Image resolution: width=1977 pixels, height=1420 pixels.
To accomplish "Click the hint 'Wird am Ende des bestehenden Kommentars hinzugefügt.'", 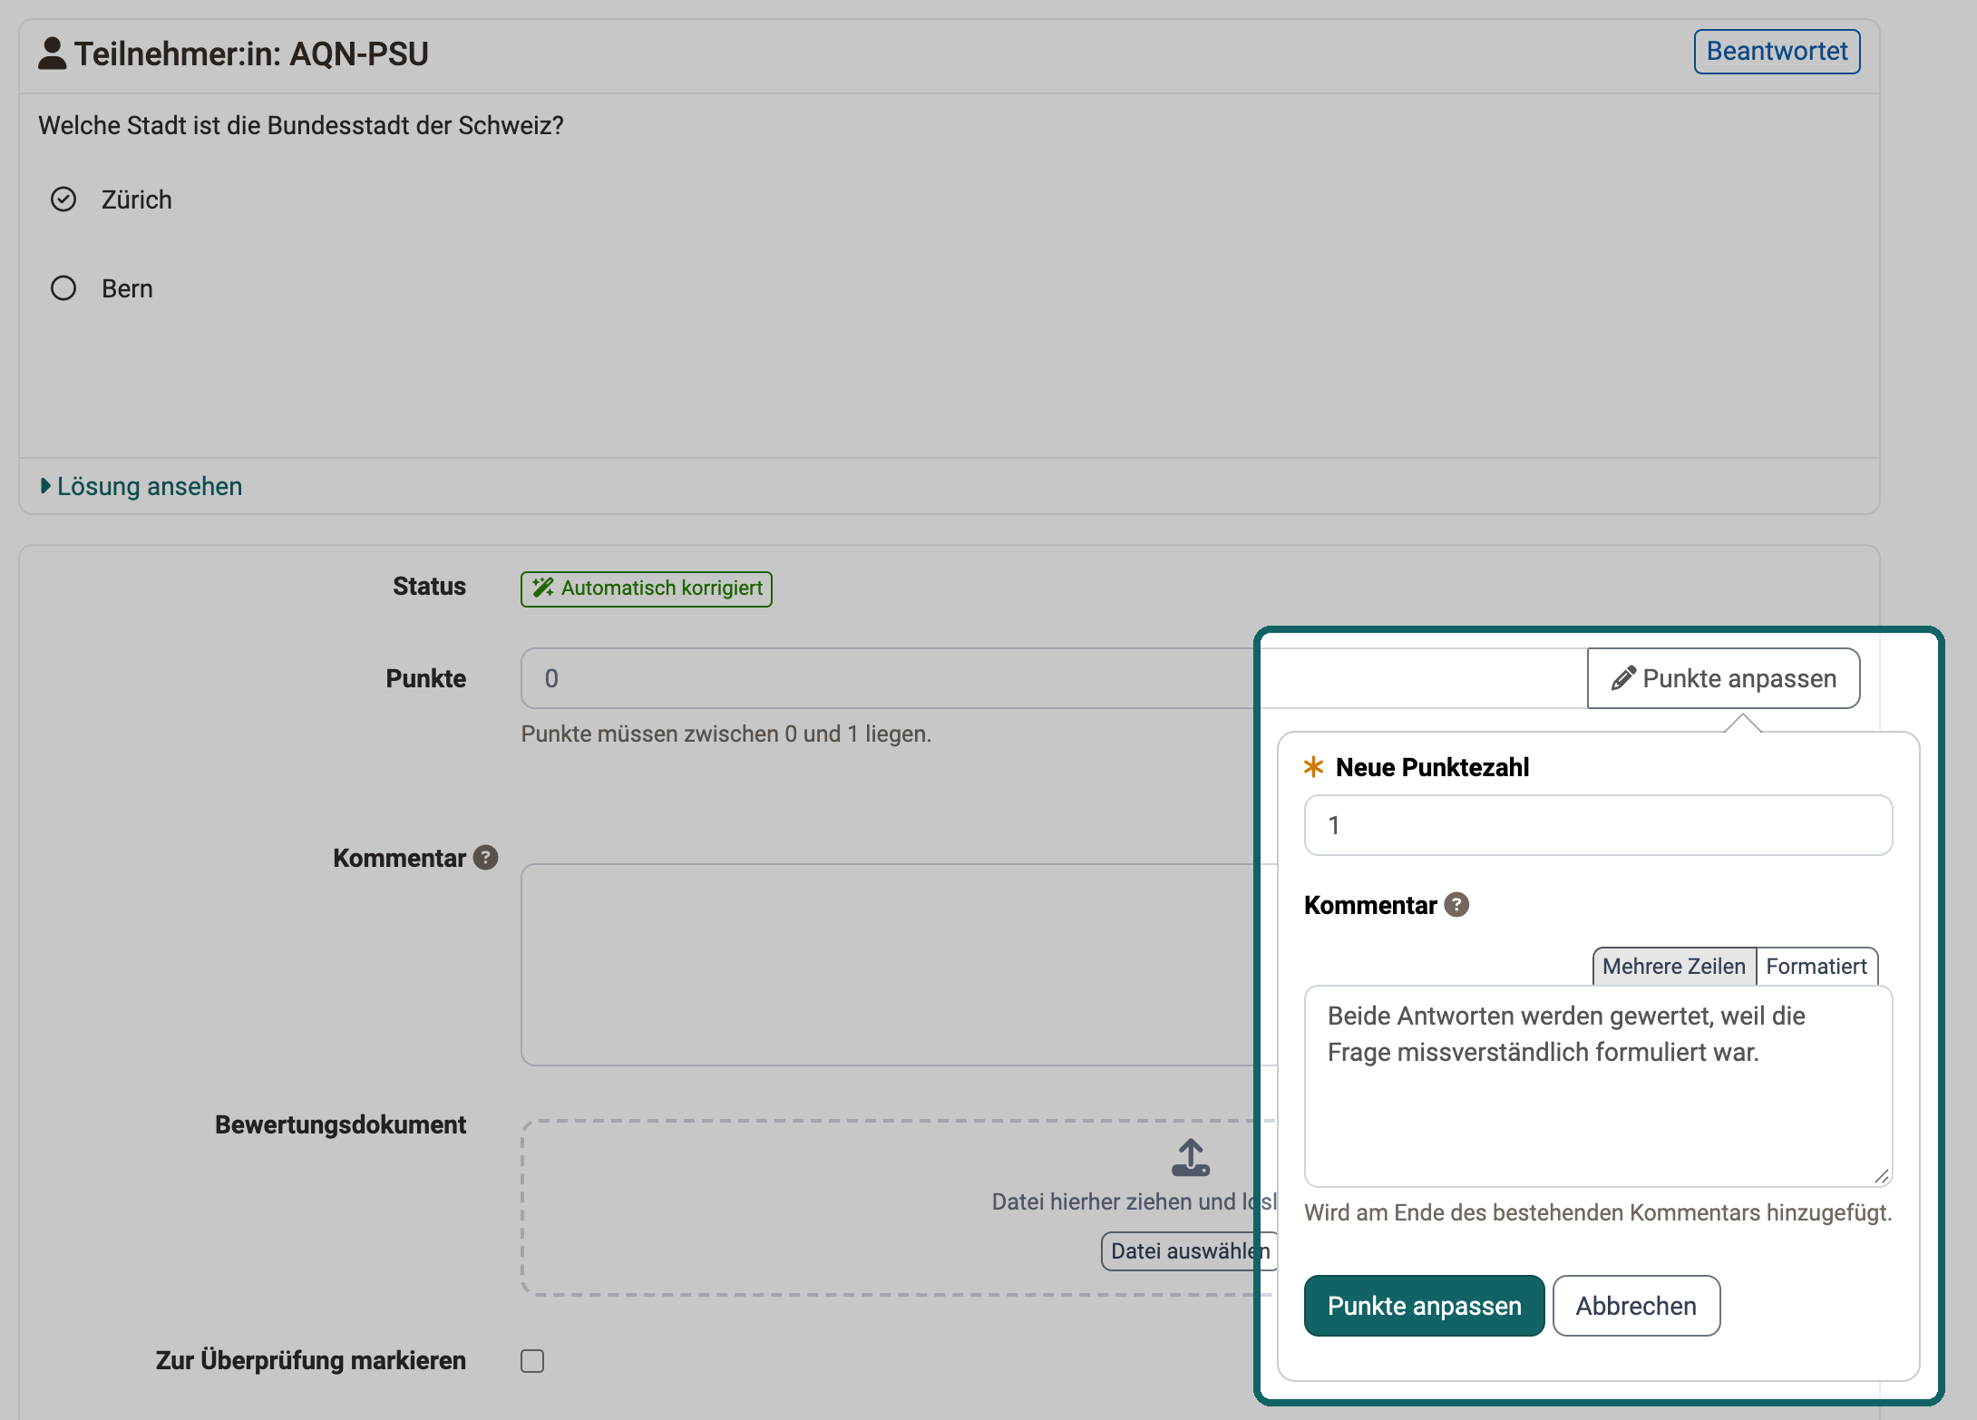I will 1598,1212.
